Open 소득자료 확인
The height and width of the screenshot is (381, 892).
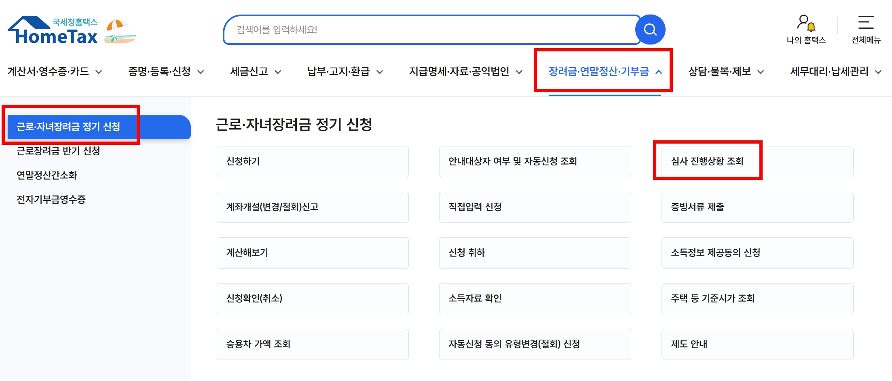(x=535, y=298)
